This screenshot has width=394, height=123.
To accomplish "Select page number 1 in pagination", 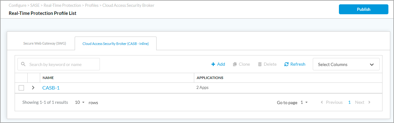I will 349,102.
